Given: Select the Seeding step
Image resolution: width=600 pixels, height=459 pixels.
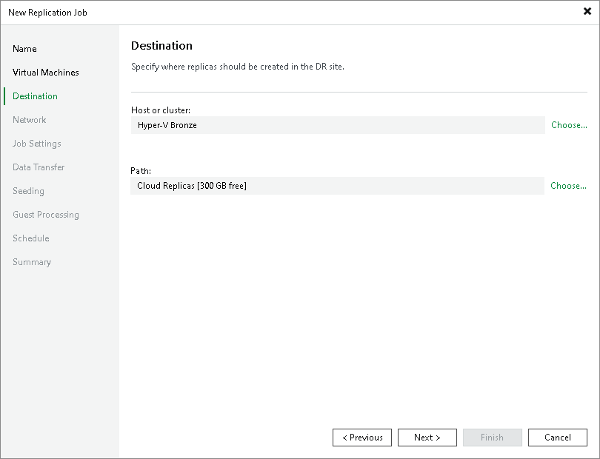Looking at the screenshot, I should point(28,190).
